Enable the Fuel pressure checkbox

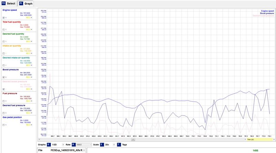(3, 101)
